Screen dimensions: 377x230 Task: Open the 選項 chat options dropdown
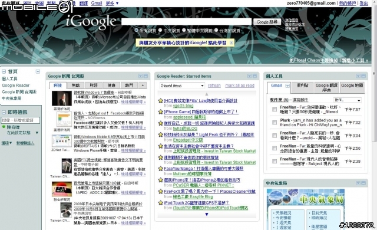(x=6, y=143)
